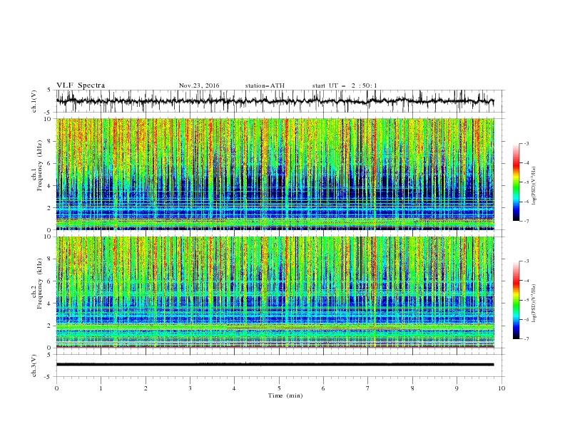Click the "ch.3(V)" axis label
Viewport: 565px width, 436px height.
pos(34,365)
